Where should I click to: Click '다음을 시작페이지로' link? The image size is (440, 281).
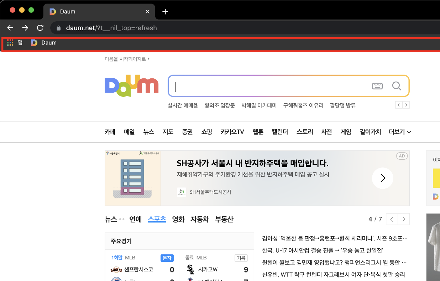[x=127, y=59]
